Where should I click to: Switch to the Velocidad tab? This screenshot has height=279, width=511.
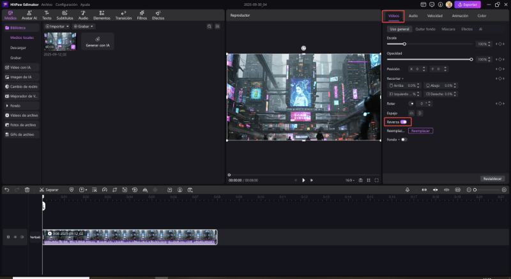434,15
